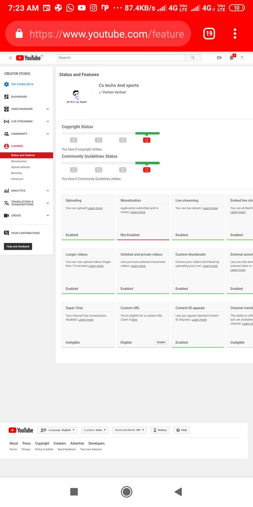Click the Community people icon
253x507 pixels.
tap(6, 134)
